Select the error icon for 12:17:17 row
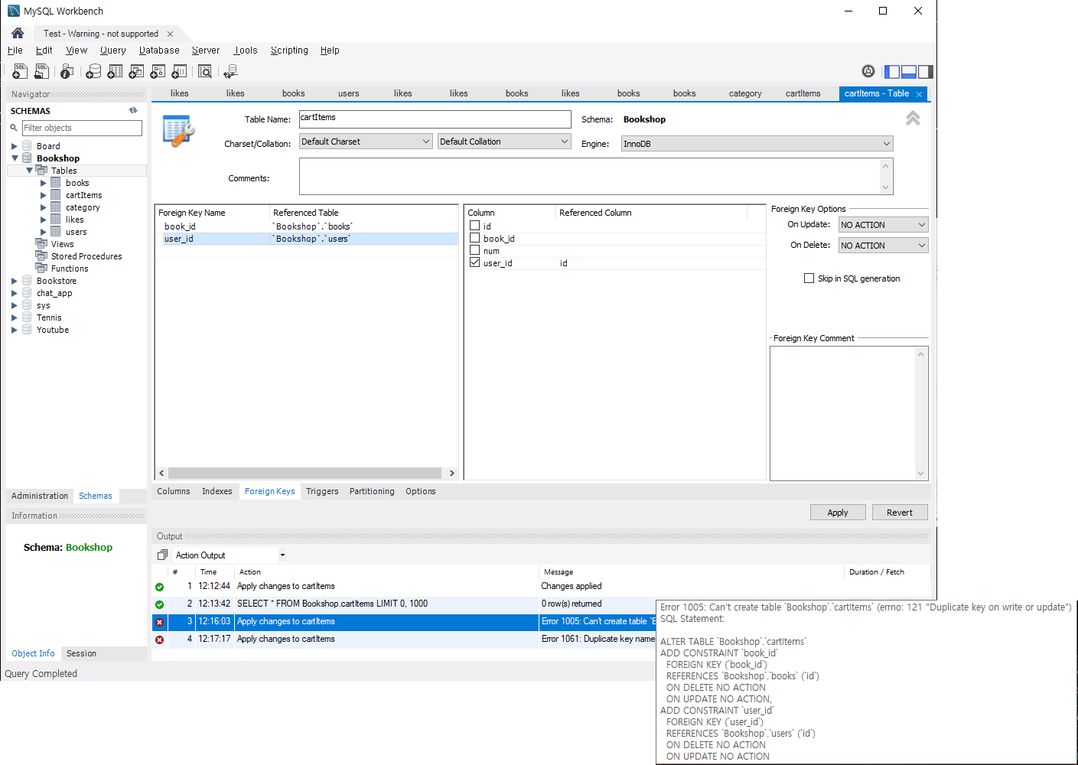The width and height of the screenshot is (1078, 765). click(x=159, y=640)
